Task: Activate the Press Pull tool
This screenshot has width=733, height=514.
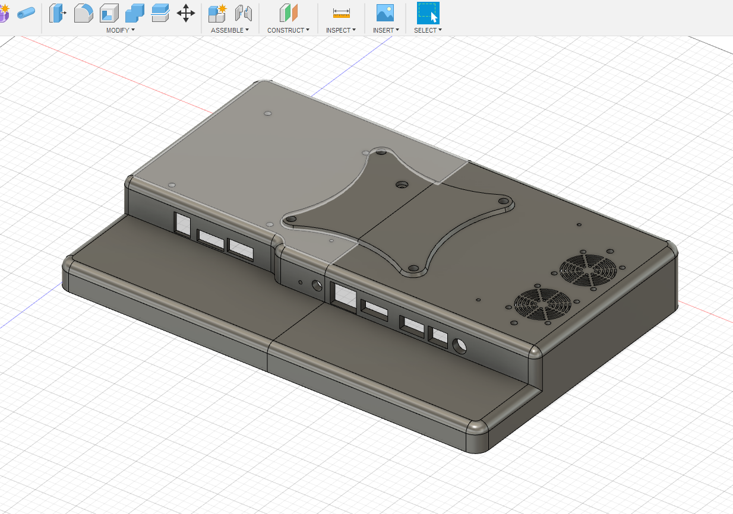Action: coord(57,12)
